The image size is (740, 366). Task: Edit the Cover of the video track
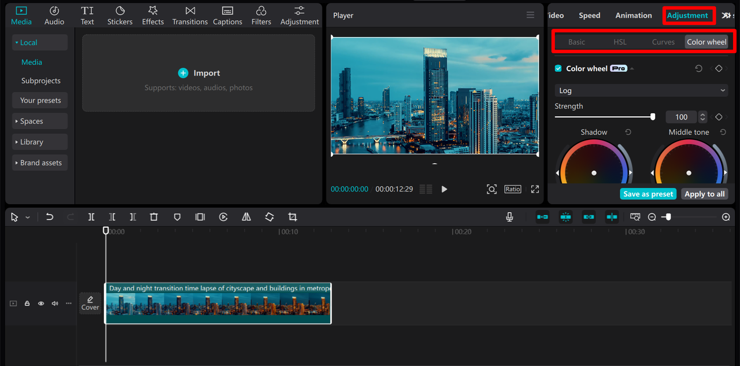click(x=90, y=303)
